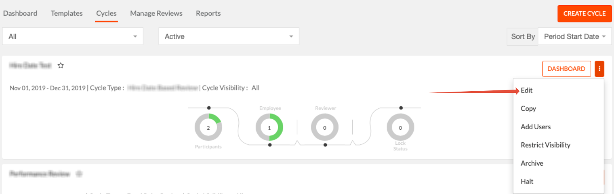Image resolution: width=614 pixels, height=194 pixels.
Task: Go to Manage Reviews tab
Action: tap(156, 13)
